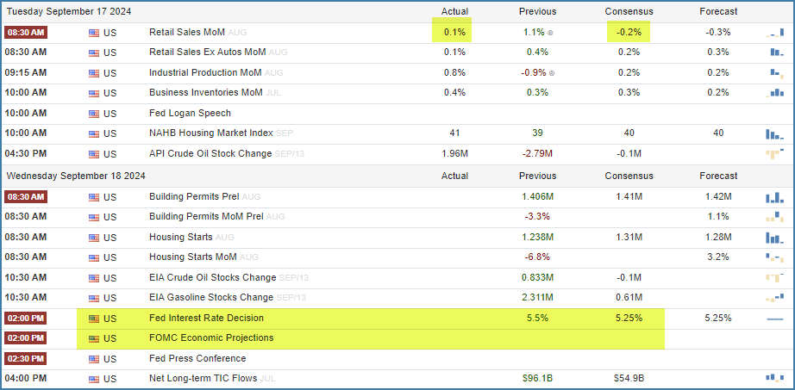Select Retail Sales MoM actual value 0.1%
Screen dimensions: 795x390
(x=454, y=32)
